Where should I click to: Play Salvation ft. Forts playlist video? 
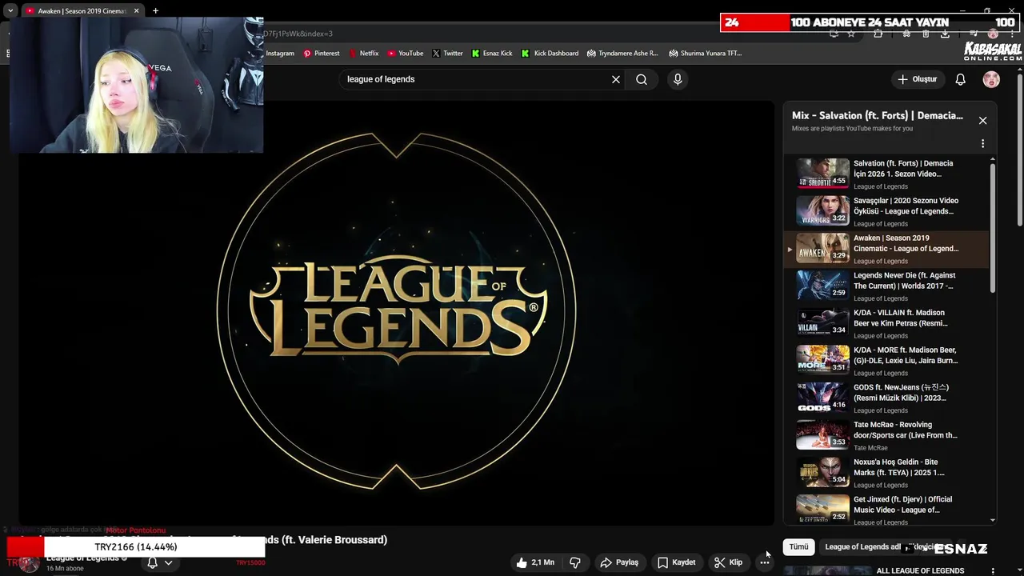[x=888, y=174]
